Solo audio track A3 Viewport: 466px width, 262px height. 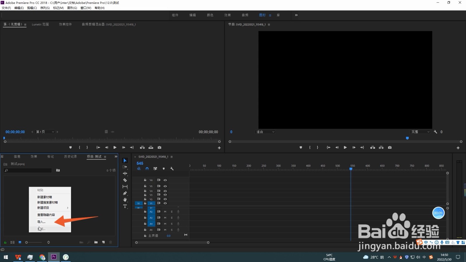(x=172, y=218)
